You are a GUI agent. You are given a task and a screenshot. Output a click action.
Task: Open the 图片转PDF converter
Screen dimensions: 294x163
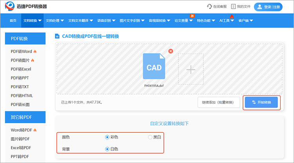(x=20, y=139)
